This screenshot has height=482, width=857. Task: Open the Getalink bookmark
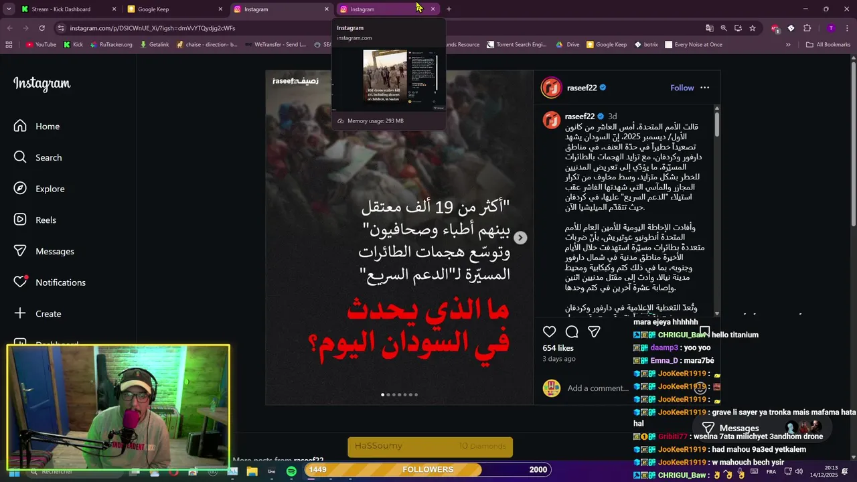[155, 45]
